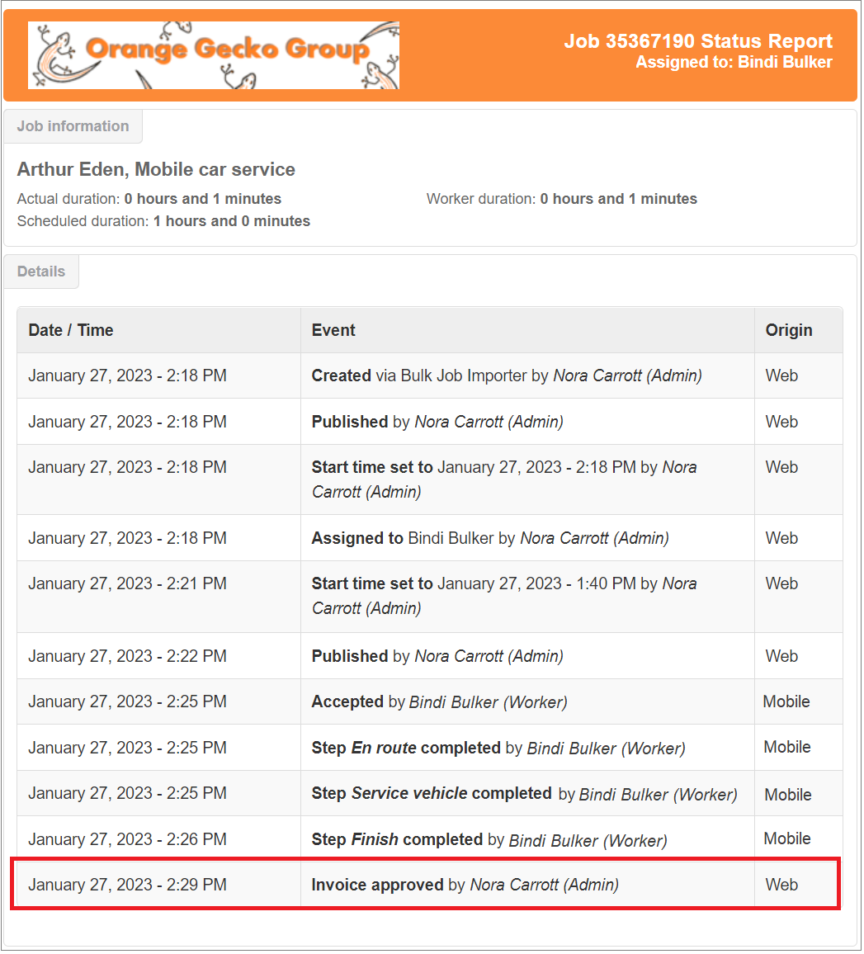Select Worker duration 0 hours and 1 minutes

(x=562, y=199)
